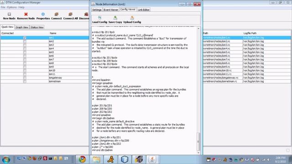Toggle the Connected checkbox for ion7
Viewport: 292px width, 164px height.
tap(25, 60)
